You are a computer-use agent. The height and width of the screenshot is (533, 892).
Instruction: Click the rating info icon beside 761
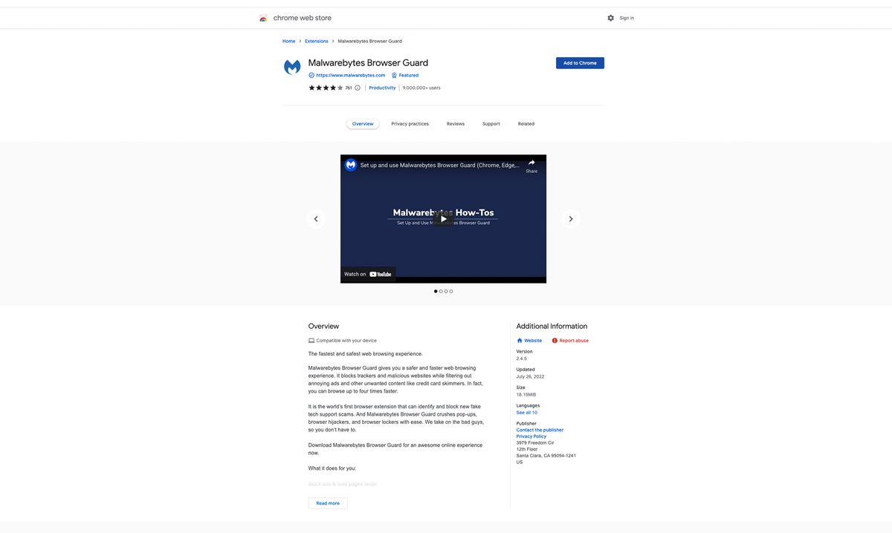pos(358,88)
